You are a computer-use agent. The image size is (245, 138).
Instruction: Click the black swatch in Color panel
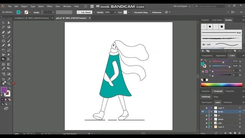204,80
